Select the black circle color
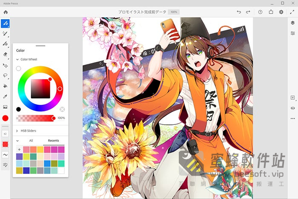This screenshot has height=199, width=298. pyautogui.click(x=18, y=109)
